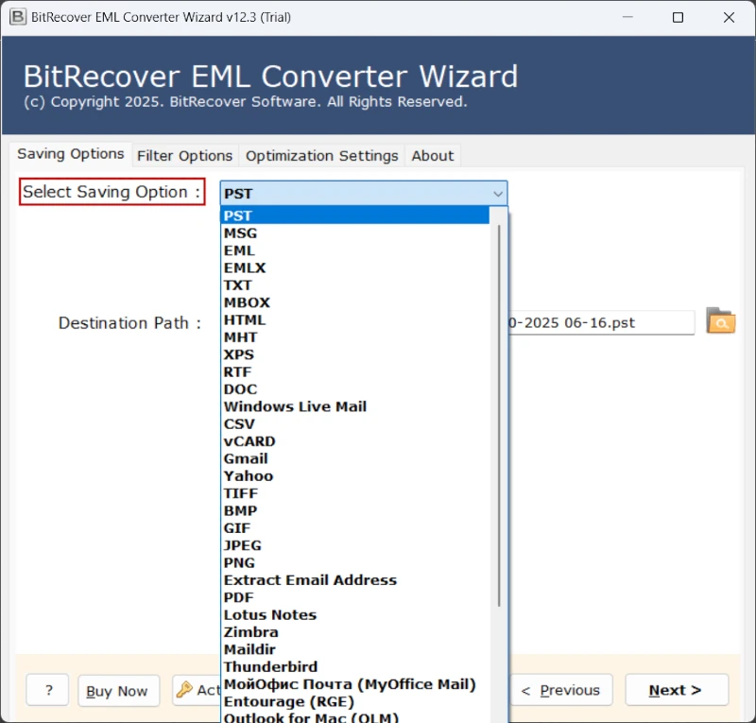Select Windows Live Mail option
Image resolution: width=756 pixels, height=723 pixels.
point(355,406)
